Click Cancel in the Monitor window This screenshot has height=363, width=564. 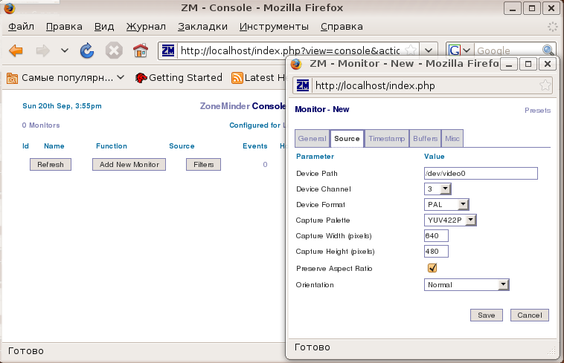(x=530, y=315)
